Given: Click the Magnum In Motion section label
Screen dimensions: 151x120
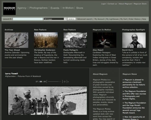Looking at the screenshot, I should point(102,30).
